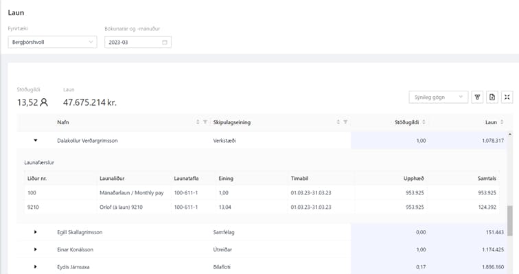Click the fullscreen expand toolbar button
Viewport: 519px width, 274px height.
pyautogui.click(x=507, y=98)
